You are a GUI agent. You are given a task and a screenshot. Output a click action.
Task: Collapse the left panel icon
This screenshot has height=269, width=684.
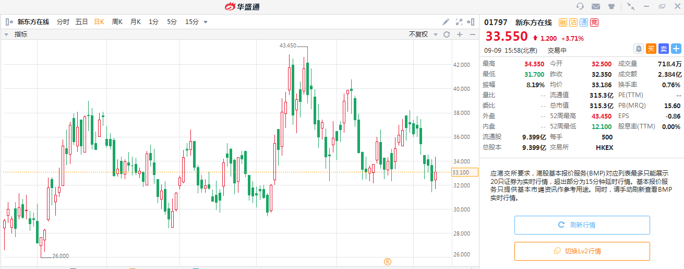9,22
